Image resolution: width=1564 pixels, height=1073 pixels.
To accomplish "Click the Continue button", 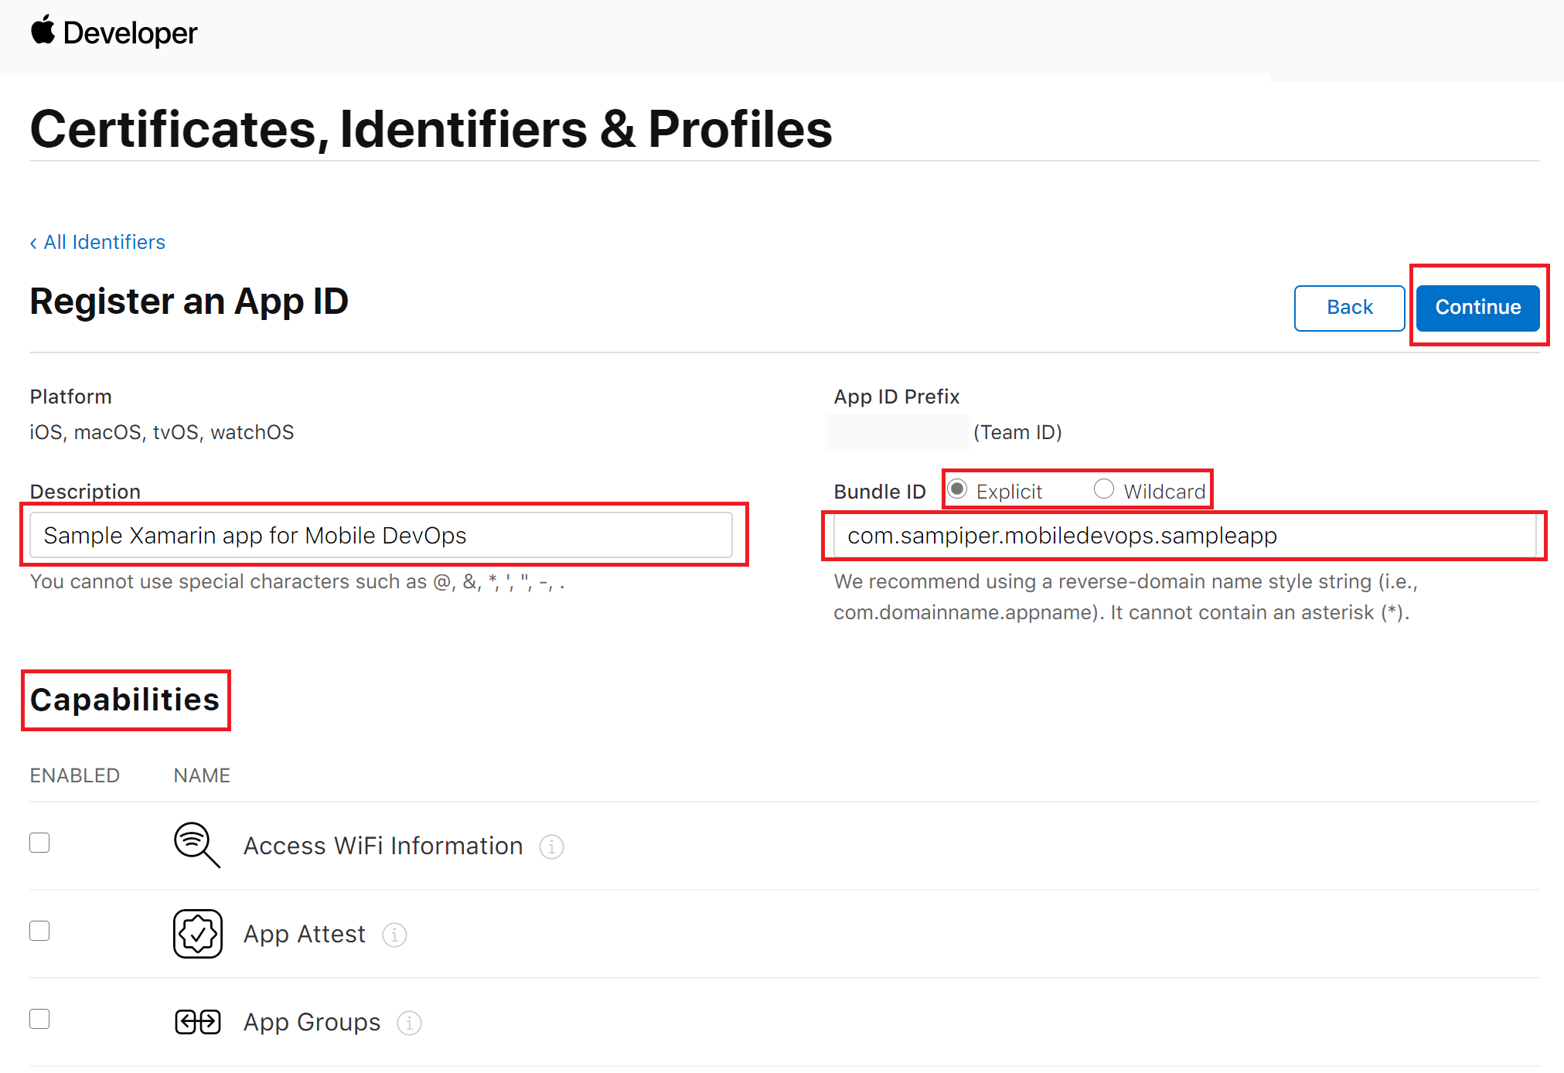I will [1477, 308].
